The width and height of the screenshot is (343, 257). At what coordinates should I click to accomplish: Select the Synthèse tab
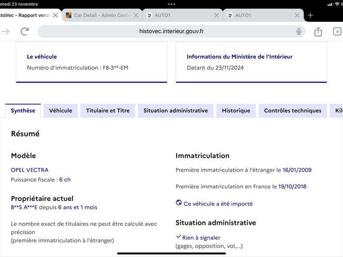pyautogui.click(x=23, y=111)
